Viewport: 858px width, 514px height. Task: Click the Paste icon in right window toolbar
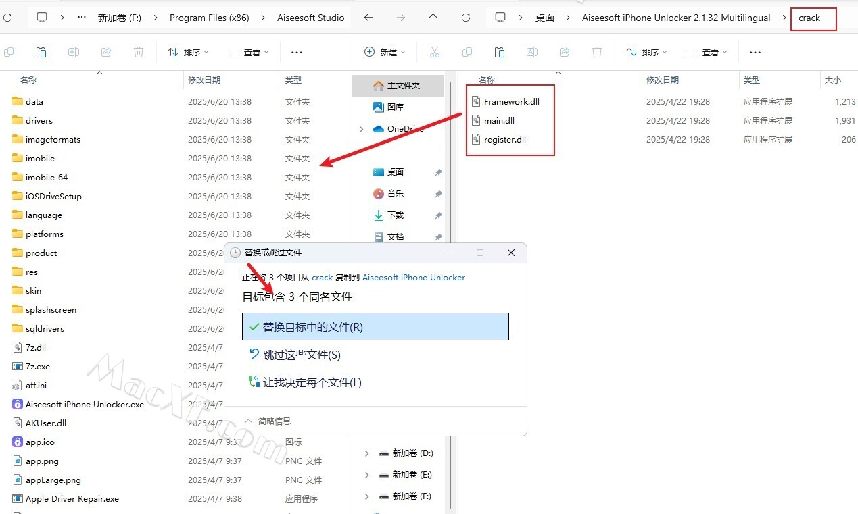pos(500,52)
